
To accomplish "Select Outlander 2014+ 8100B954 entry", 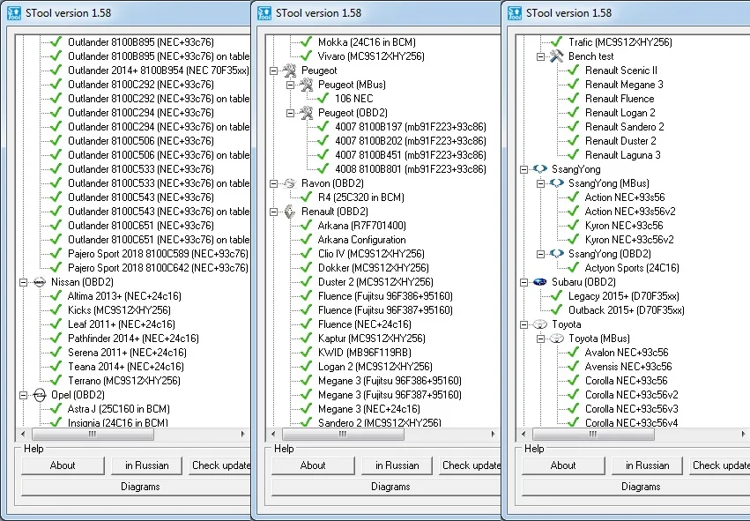I will pyautogui.click(x=159, y=71).
